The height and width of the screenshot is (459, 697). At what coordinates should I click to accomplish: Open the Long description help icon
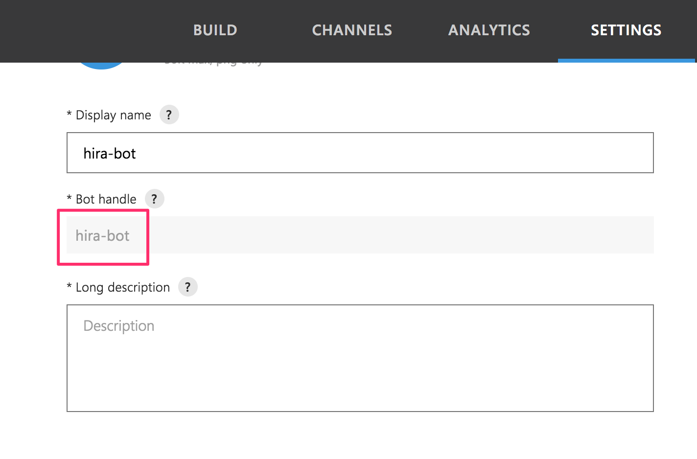(187, 287)
